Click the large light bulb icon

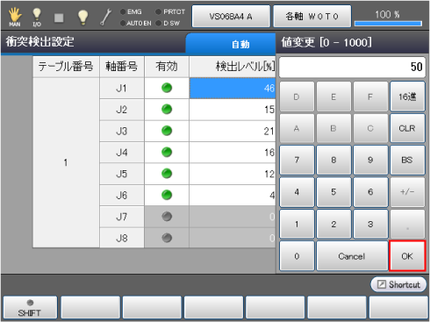(82, 17)
